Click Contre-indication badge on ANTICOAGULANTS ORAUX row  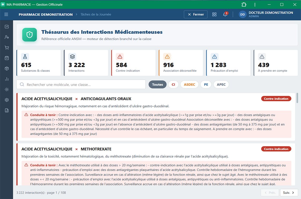point(276,99)
